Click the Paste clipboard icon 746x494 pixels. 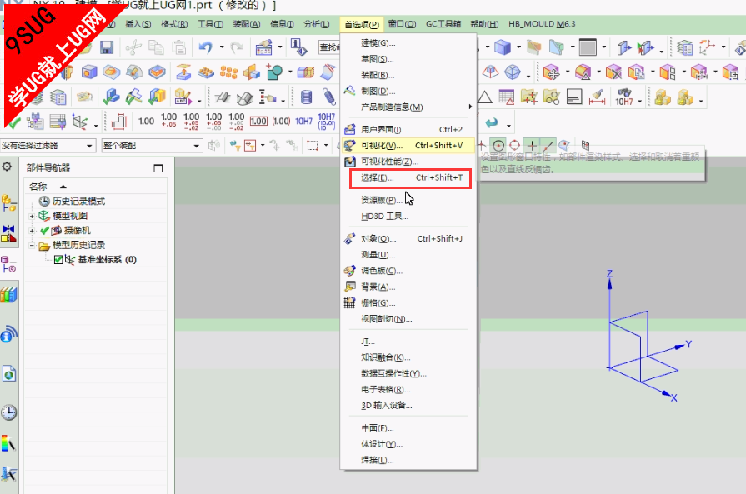[179, 47]
